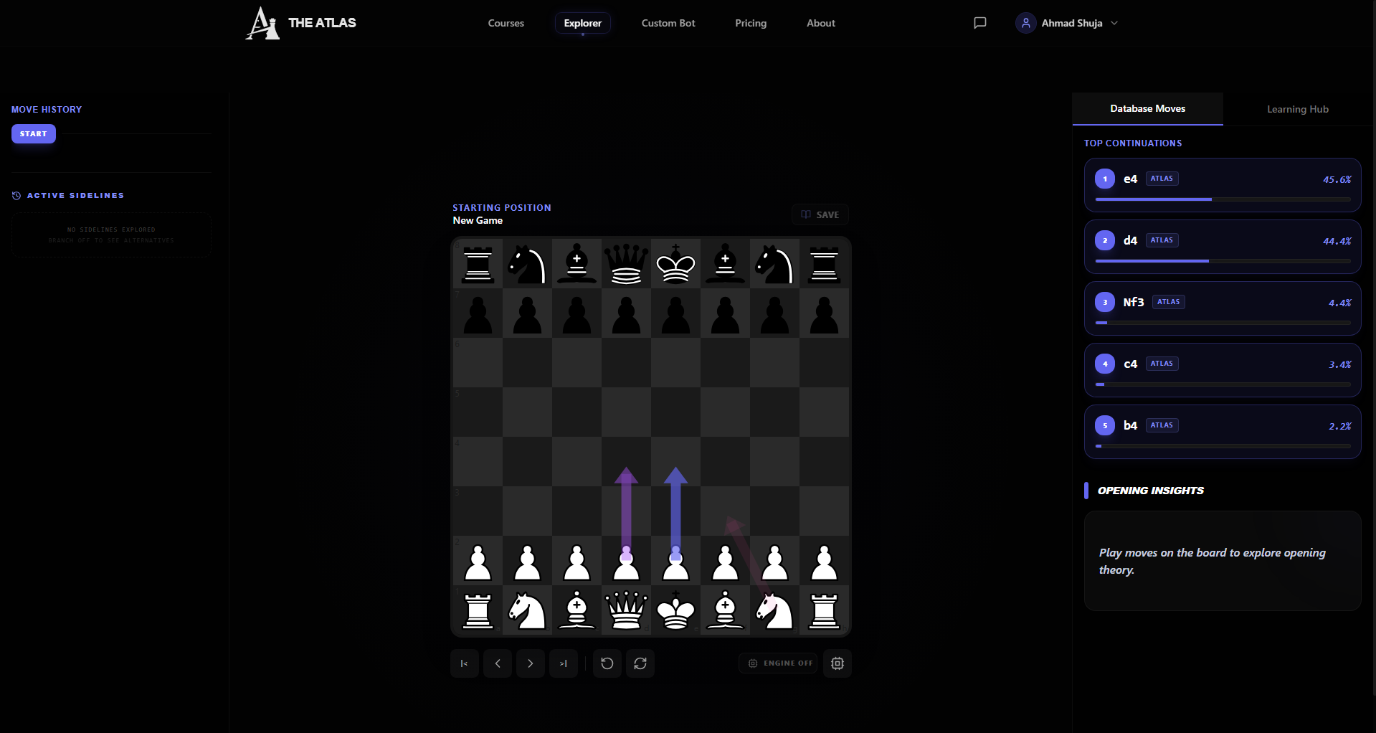1376x733 pixels.
Task: Jump to the final move with the end icon
Action: point(564,663)
